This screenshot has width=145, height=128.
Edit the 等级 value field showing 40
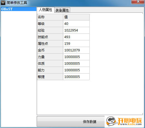tap(76, 24)
